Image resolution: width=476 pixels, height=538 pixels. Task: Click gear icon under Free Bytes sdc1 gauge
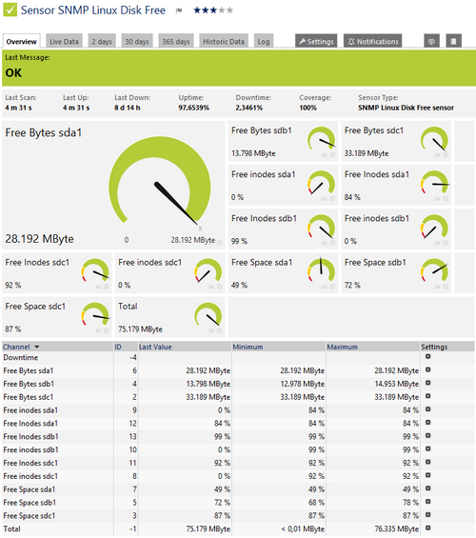446,155
